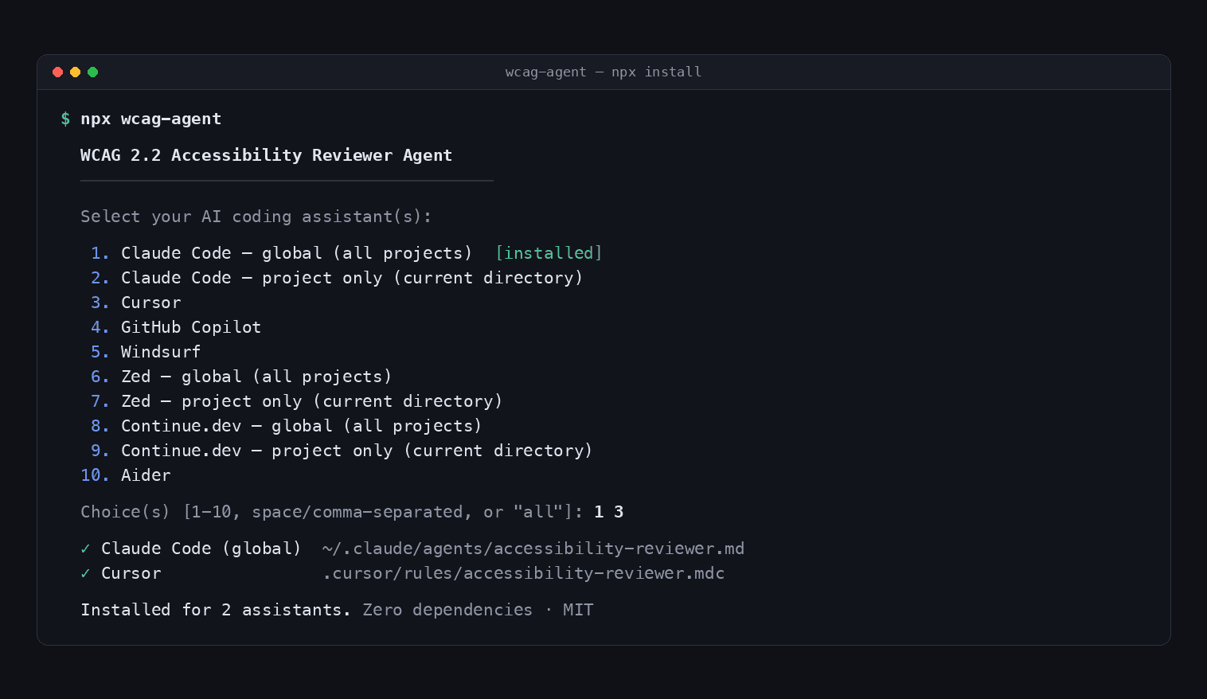
Task: Click the window title 'wcag-agent — npx install'
Action: [x=603, y=72]
